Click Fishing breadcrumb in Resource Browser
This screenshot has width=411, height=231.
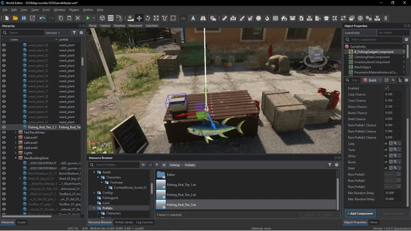pyautogui.click(x=174, y=165)
